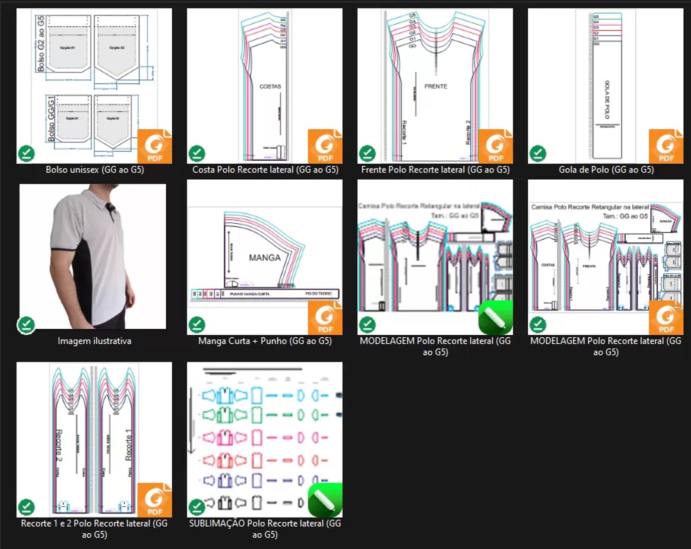
Task: Click PDF badge on Costa Polo file
Action: point(325,146)
